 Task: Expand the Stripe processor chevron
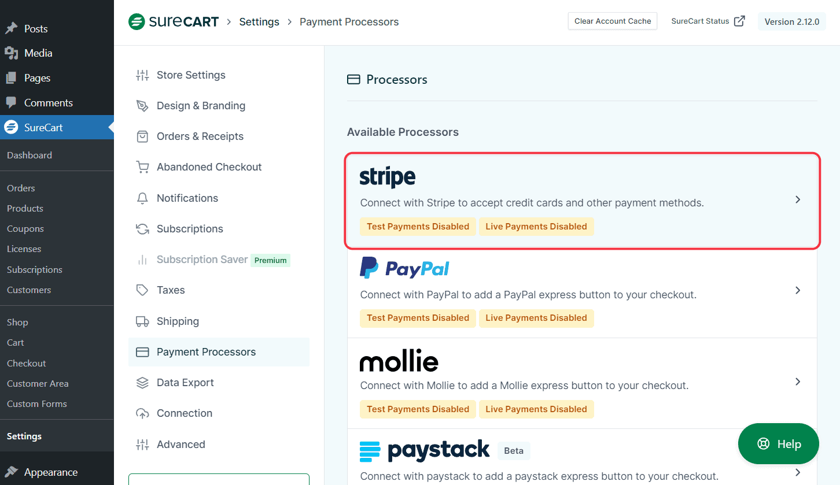tap(798, 199)
